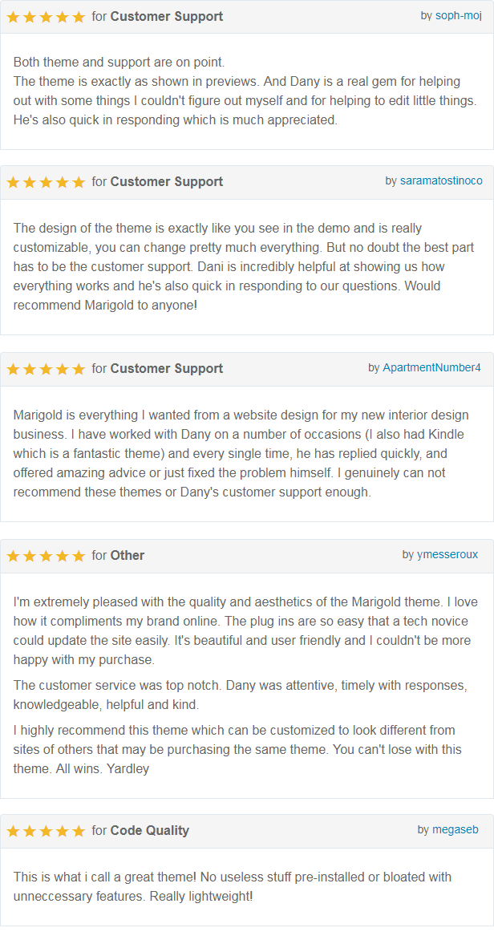
Task: Click the second star in ymesseroux's review
Action: (30, 556)
